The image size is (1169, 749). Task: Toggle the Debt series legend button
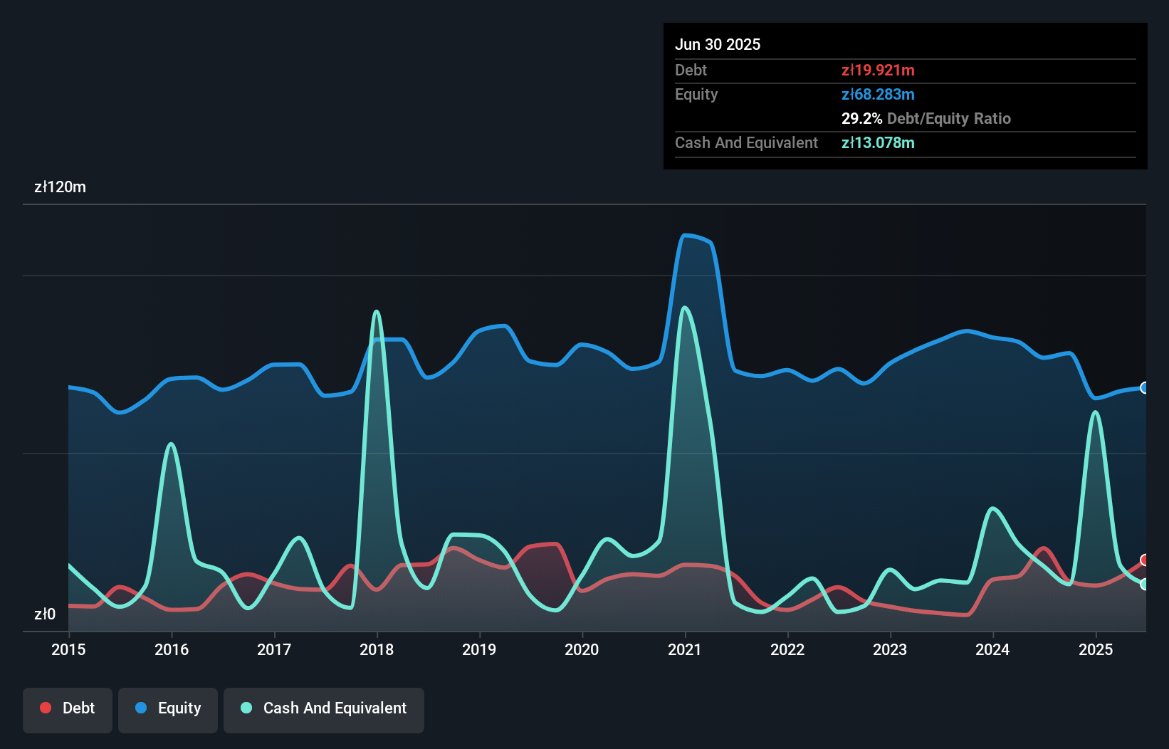68,710
